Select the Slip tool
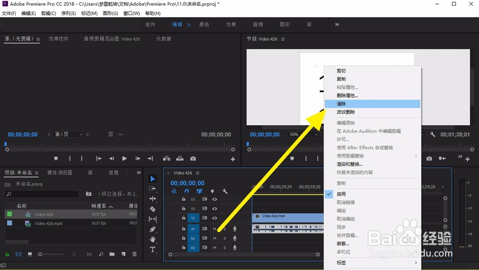The image size is (479, 270). [152, 219]
